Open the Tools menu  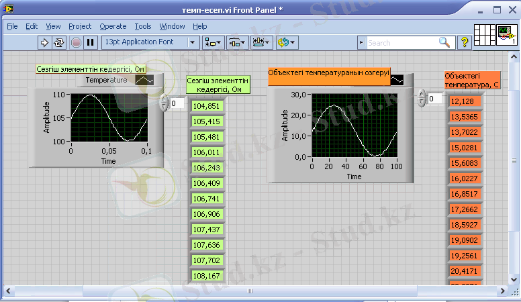click(x=142, y=26)
